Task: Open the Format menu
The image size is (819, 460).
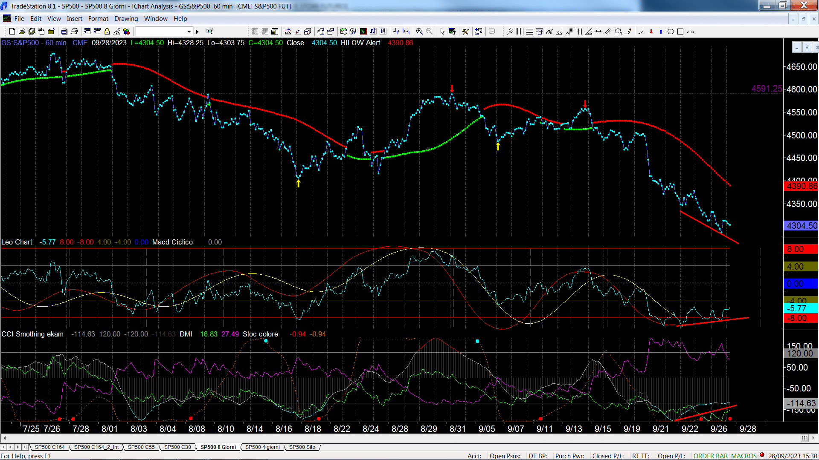Action: tap(99, 19)
